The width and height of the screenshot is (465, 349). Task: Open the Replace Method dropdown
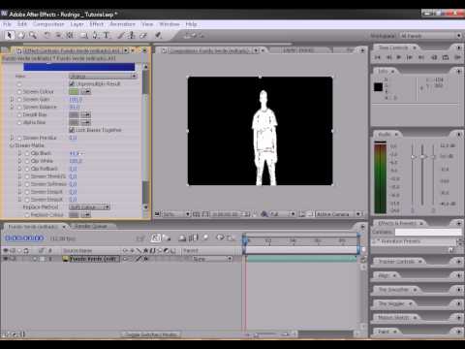[89, 207]
